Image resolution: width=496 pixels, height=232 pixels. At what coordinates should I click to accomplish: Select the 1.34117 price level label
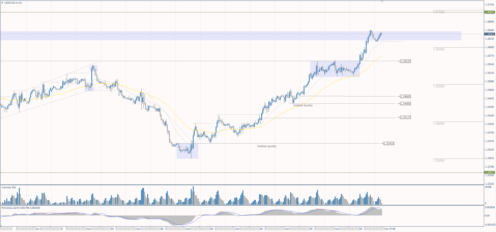(x=405, y=117)
